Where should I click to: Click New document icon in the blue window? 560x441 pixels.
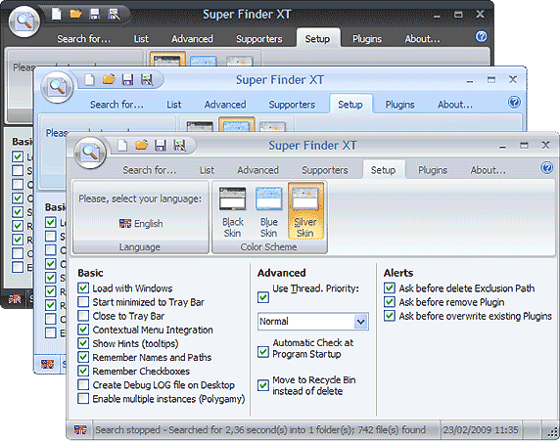(x=90, y=79)
